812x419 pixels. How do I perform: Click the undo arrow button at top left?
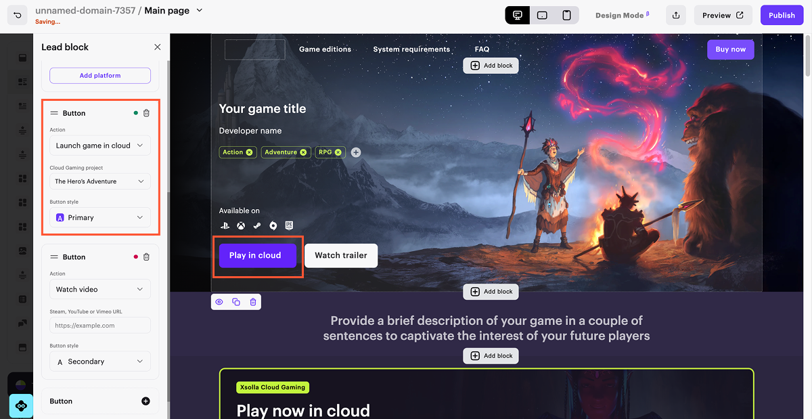click(18, 14)
